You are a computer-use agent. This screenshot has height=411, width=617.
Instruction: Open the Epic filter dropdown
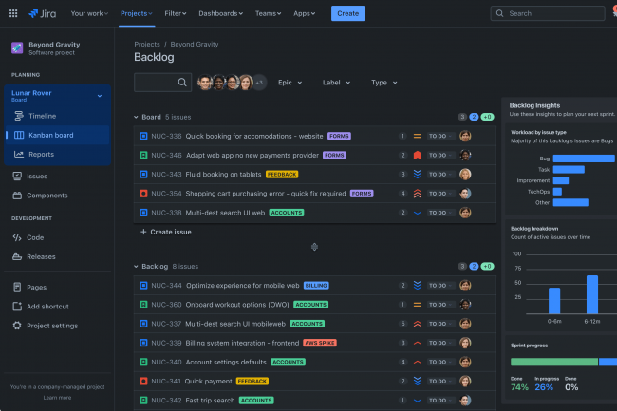coord(290,83)
